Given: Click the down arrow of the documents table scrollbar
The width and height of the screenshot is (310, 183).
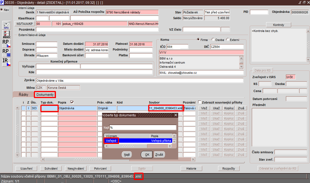Looking at the screenshot, I should 17,155.
